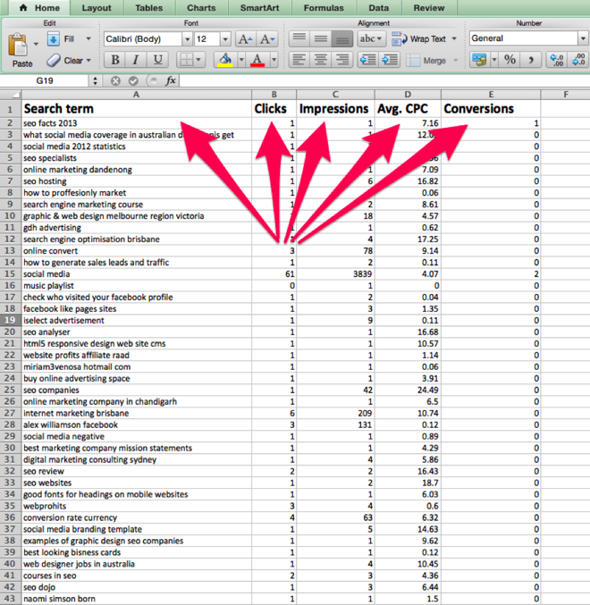Open the General number format dropdown
Image resolution: width=590 pixels, height=605 pixels.
click(x=583, y=38)
